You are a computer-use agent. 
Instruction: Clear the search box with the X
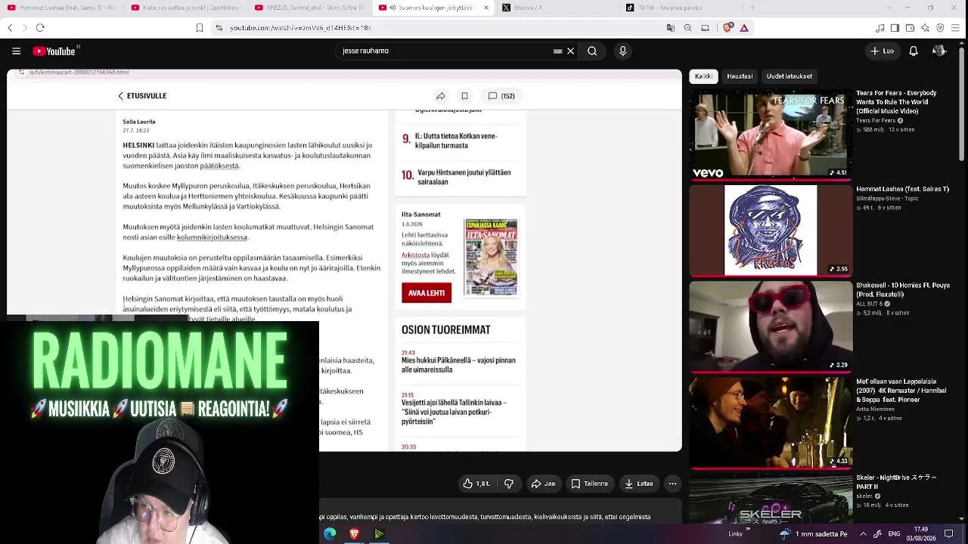571,51
